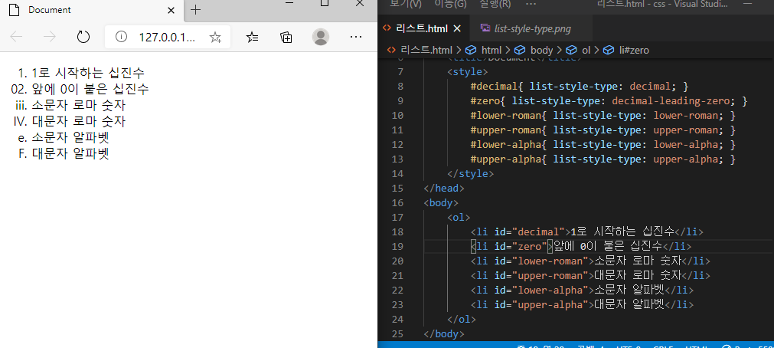Show more VS Code menu items
Screen dimensions: 774x348
pyautogui.click(x=531, y=4)
